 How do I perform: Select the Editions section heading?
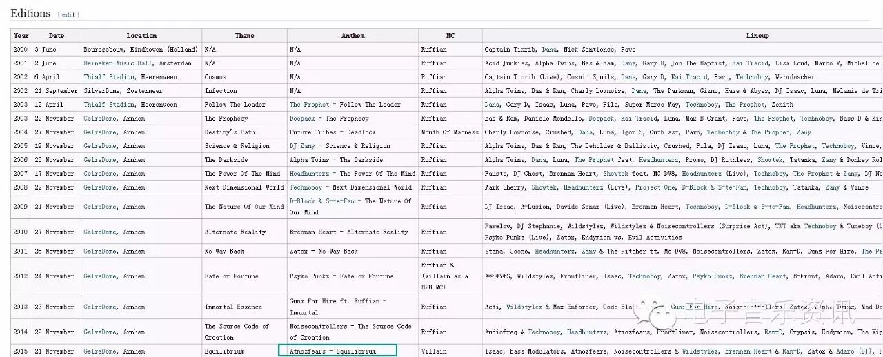(30, 13)
